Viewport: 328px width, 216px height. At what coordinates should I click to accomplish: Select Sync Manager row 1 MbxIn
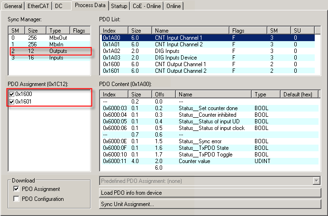[50, 44]
